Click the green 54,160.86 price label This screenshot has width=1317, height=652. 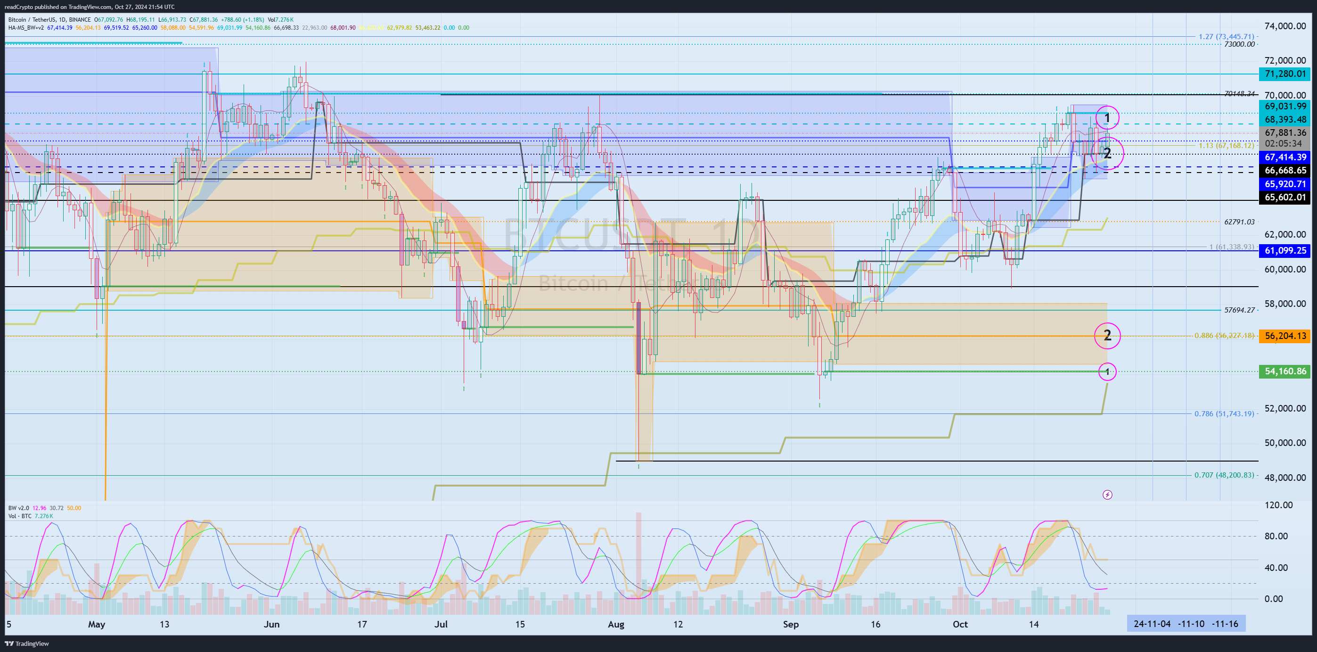(x=1284, y=371)
